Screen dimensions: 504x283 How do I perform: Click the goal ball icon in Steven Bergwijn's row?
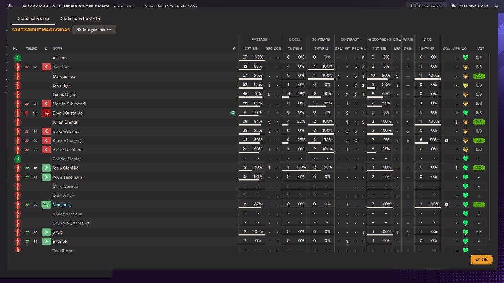(x=447, y=141)
